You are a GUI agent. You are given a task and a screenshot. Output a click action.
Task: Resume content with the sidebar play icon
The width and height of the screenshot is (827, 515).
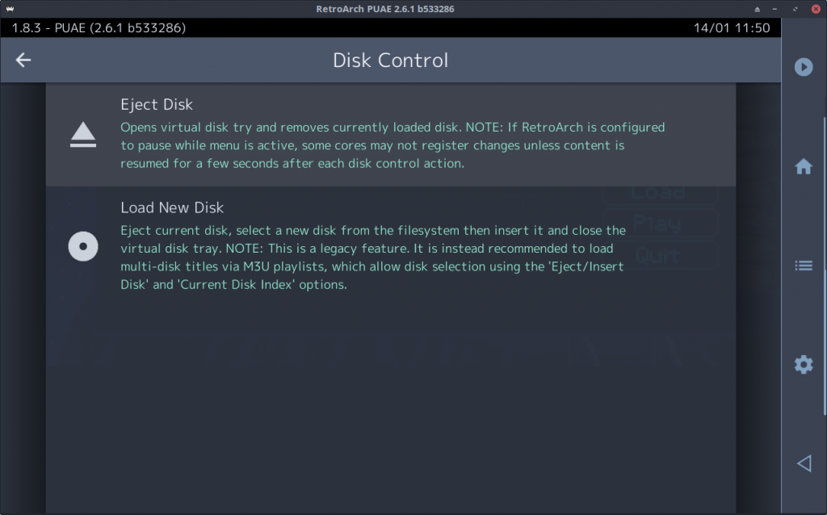804,67
